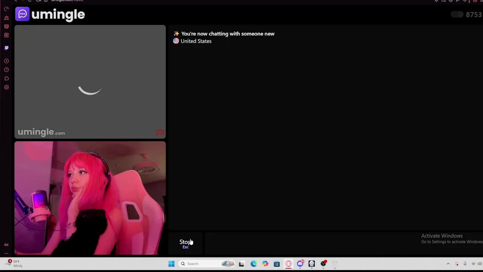Open GX Control speedometer icon in sidebar
The image size is (483, 272).
coord(6,9)
